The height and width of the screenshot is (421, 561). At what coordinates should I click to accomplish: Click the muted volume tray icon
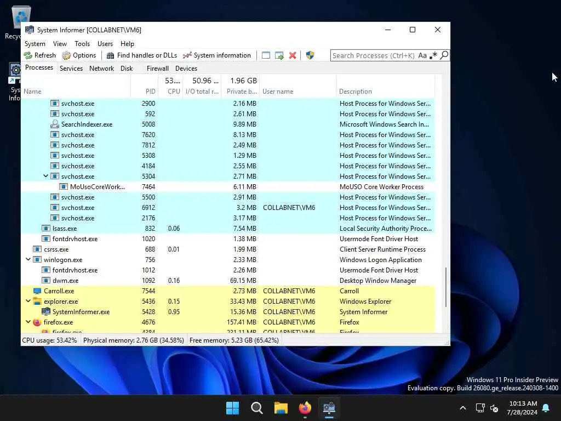[495, 408]
